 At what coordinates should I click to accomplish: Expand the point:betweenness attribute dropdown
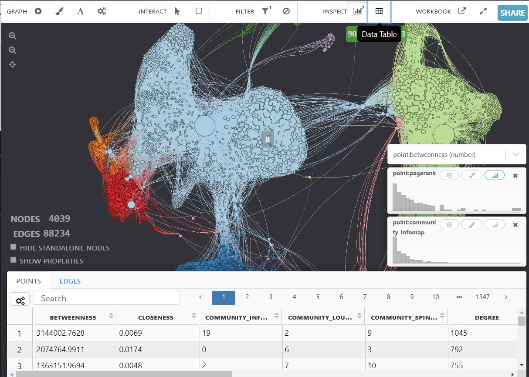click(x=515, y=154)
